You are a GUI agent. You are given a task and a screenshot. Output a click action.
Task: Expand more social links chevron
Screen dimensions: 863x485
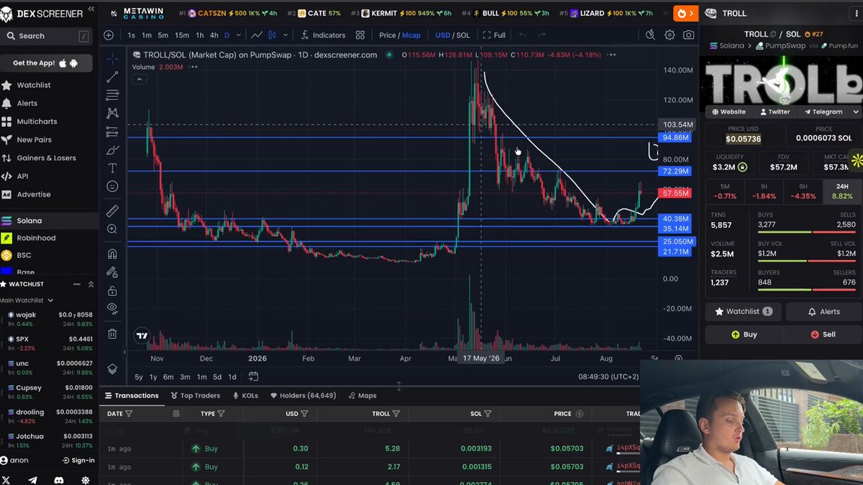856,112
